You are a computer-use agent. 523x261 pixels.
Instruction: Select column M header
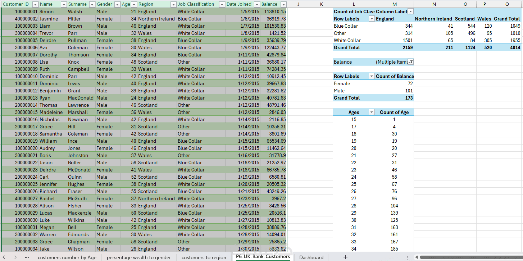tap(395, 4)
